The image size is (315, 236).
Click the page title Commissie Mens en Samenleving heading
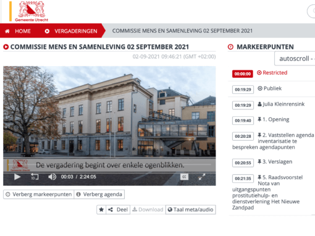99,47
